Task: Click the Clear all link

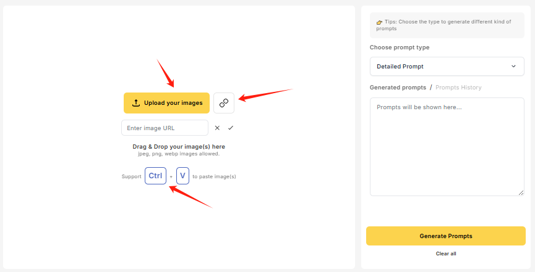Action: [x=446, y=253]
